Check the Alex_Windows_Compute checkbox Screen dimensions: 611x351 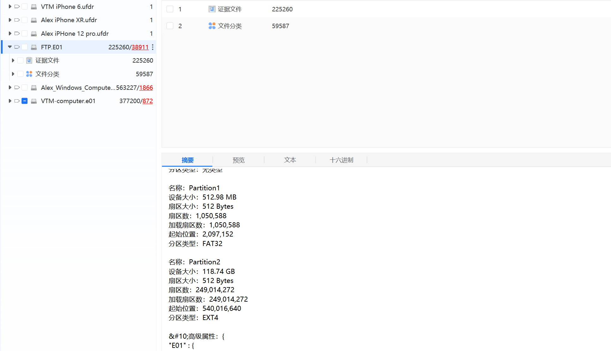click(x=24, y=88)
